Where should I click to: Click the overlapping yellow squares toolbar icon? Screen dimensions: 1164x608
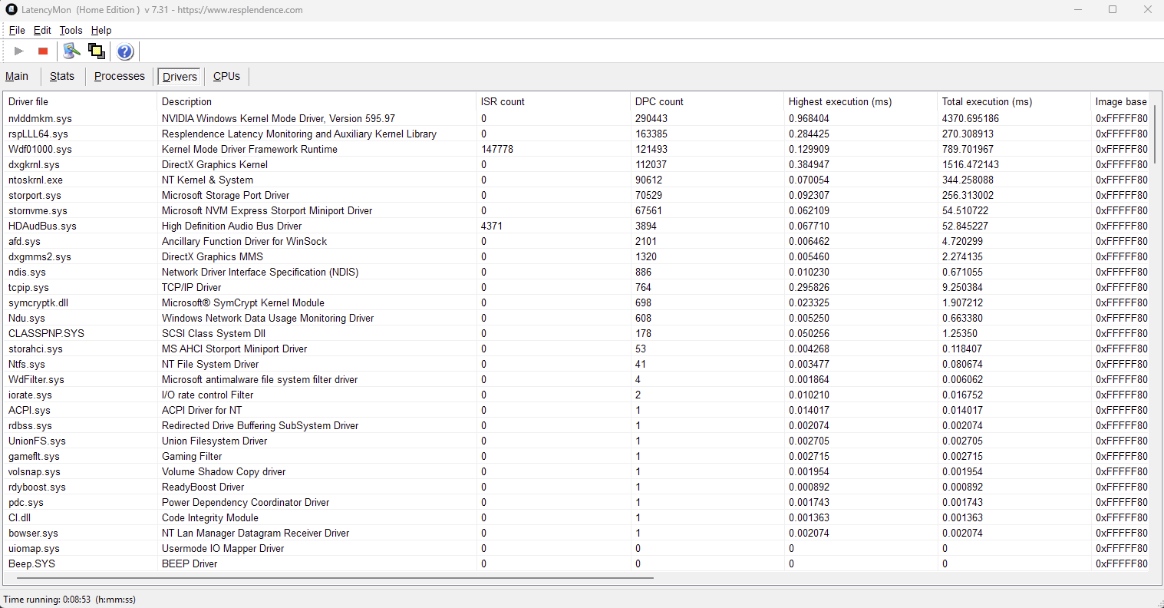coord(97,51)
